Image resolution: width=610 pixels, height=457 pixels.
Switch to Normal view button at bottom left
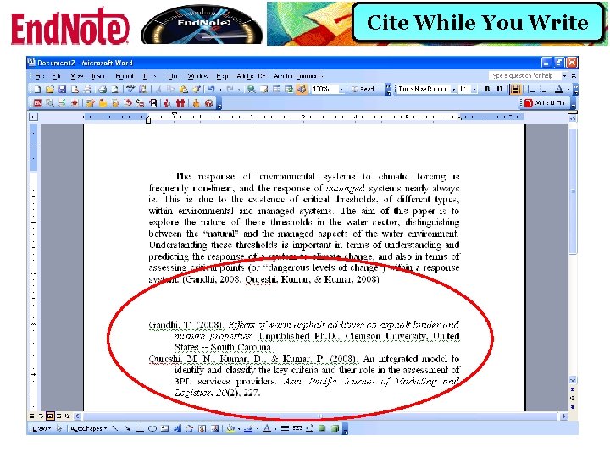(x=32, y=416)
